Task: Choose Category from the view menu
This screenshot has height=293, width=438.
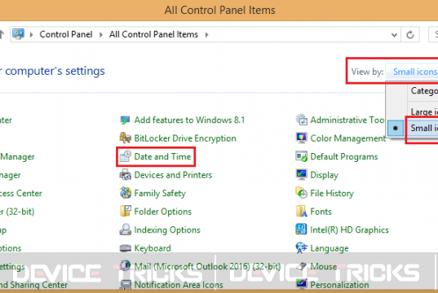Action: click(x=424, y=90)
